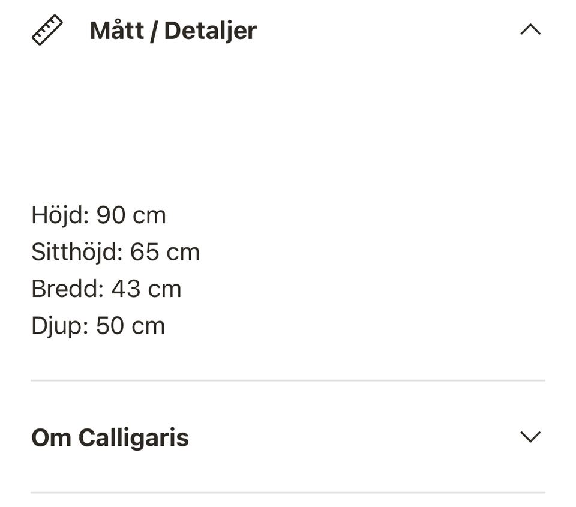Screen dimensions: 576x507
Task: Click the Sitthöjd label text
Action: pos(76,252)
